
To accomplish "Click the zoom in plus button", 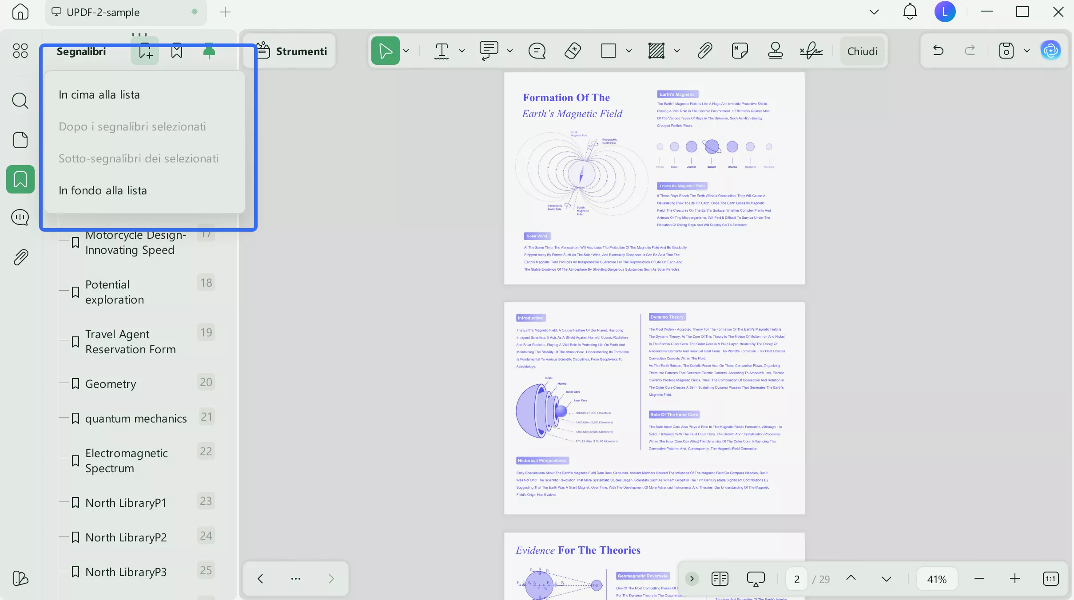I will click(1015, 579).
